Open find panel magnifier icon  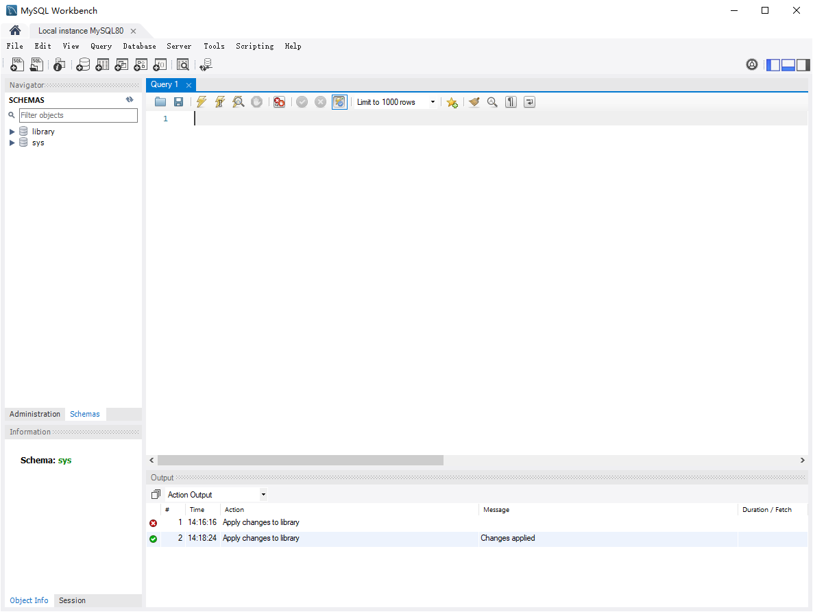pyautogui.click(x=492, y=101)
